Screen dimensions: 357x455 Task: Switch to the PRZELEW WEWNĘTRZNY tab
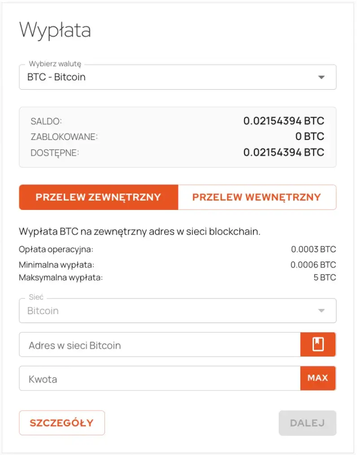(257, 197)
